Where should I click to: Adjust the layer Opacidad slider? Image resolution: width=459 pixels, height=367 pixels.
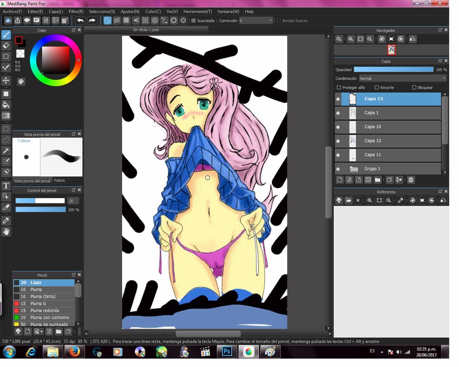coord(393,69)
